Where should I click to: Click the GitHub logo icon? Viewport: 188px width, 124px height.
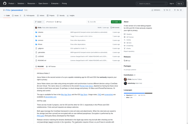tap(5, 3)
